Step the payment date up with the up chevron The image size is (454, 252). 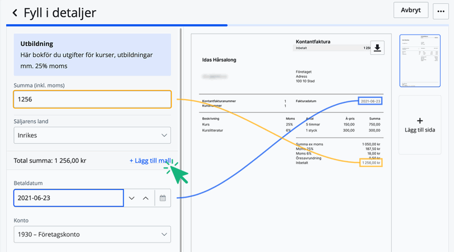[146, 198]
